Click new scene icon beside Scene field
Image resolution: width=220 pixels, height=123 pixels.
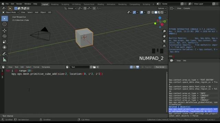182,4
